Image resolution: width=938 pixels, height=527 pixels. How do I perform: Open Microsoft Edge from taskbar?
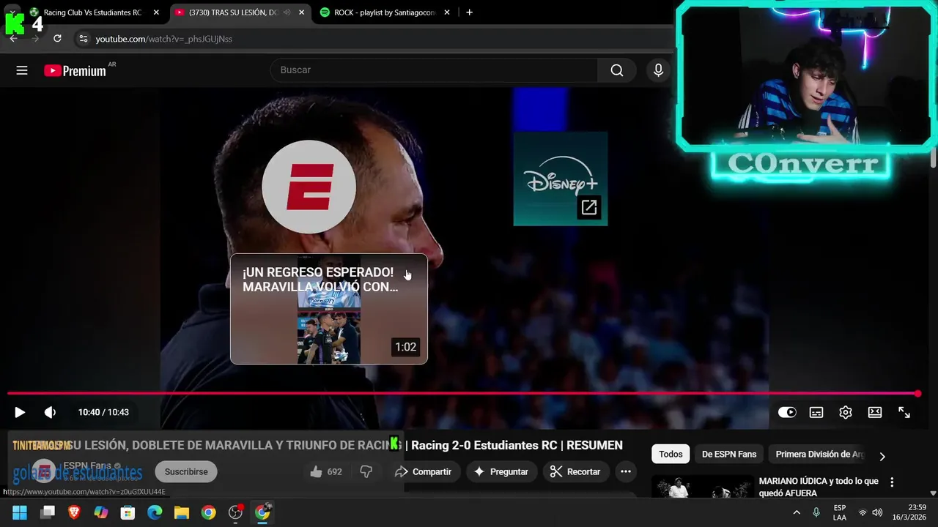pos(155,512)
